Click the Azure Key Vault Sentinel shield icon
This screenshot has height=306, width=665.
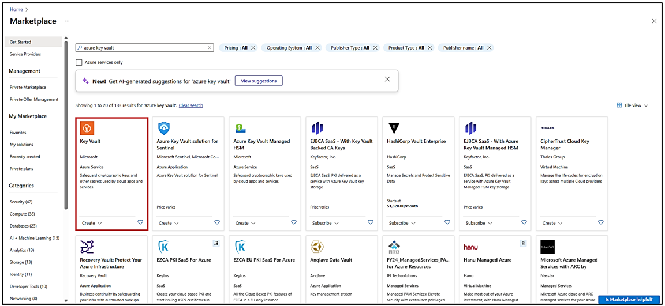tap(164, 128)
